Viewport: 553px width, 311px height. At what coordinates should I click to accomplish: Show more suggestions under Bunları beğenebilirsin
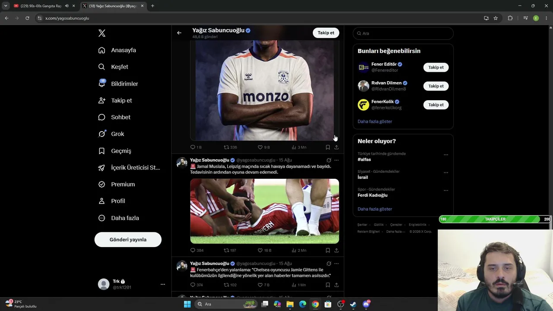pos(375,121)
